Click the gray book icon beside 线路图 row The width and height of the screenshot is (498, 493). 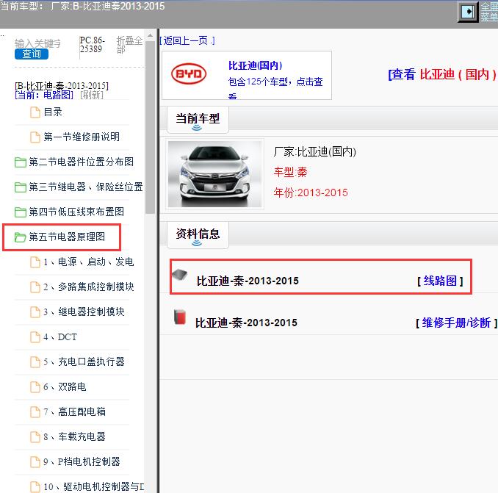click(180, 274)
